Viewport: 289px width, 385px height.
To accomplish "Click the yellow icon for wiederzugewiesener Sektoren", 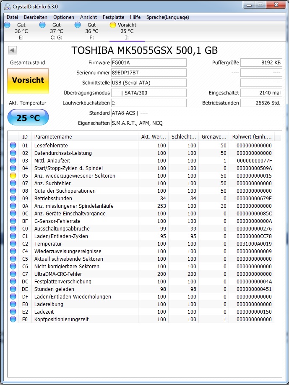I will coord(13,175).
